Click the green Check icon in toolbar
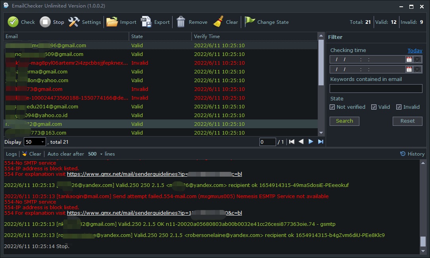 pyautogui.click(x=13, y=22)
